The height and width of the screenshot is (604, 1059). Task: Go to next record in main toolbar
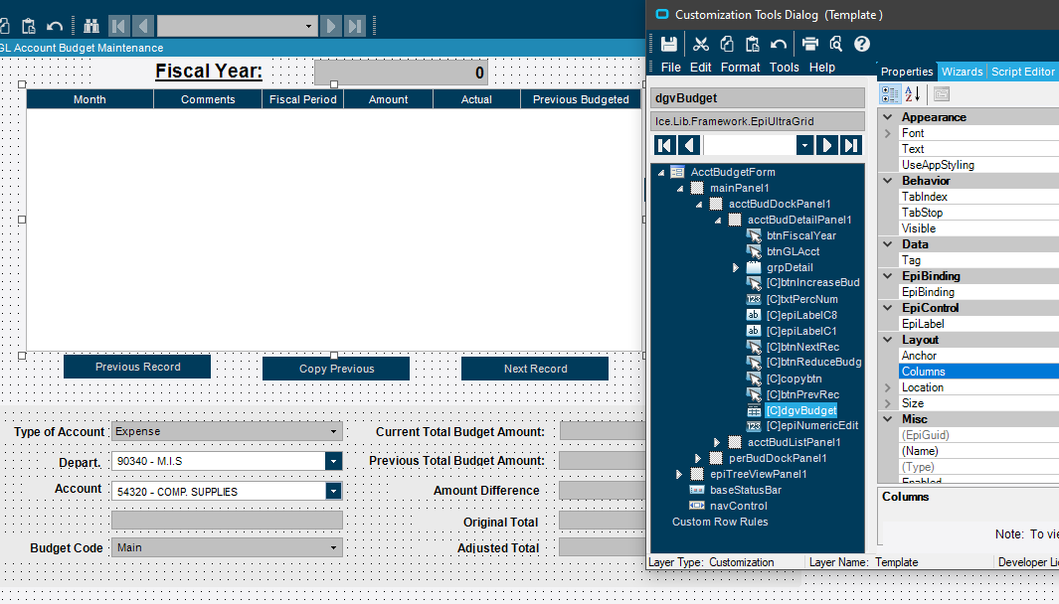pos(331,26)
